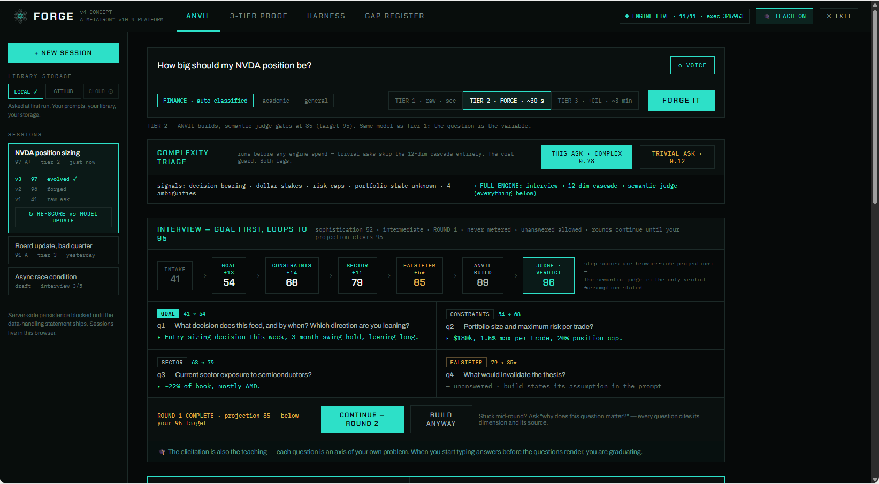Select version v1 41 raw ask
879x484 pixels.
coord(42,199)
